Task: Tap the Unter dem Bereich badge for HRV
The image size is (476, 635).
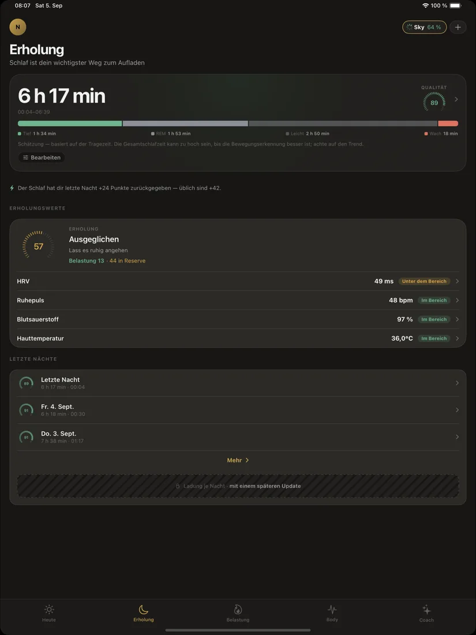Action: click(x=424, y=281)
